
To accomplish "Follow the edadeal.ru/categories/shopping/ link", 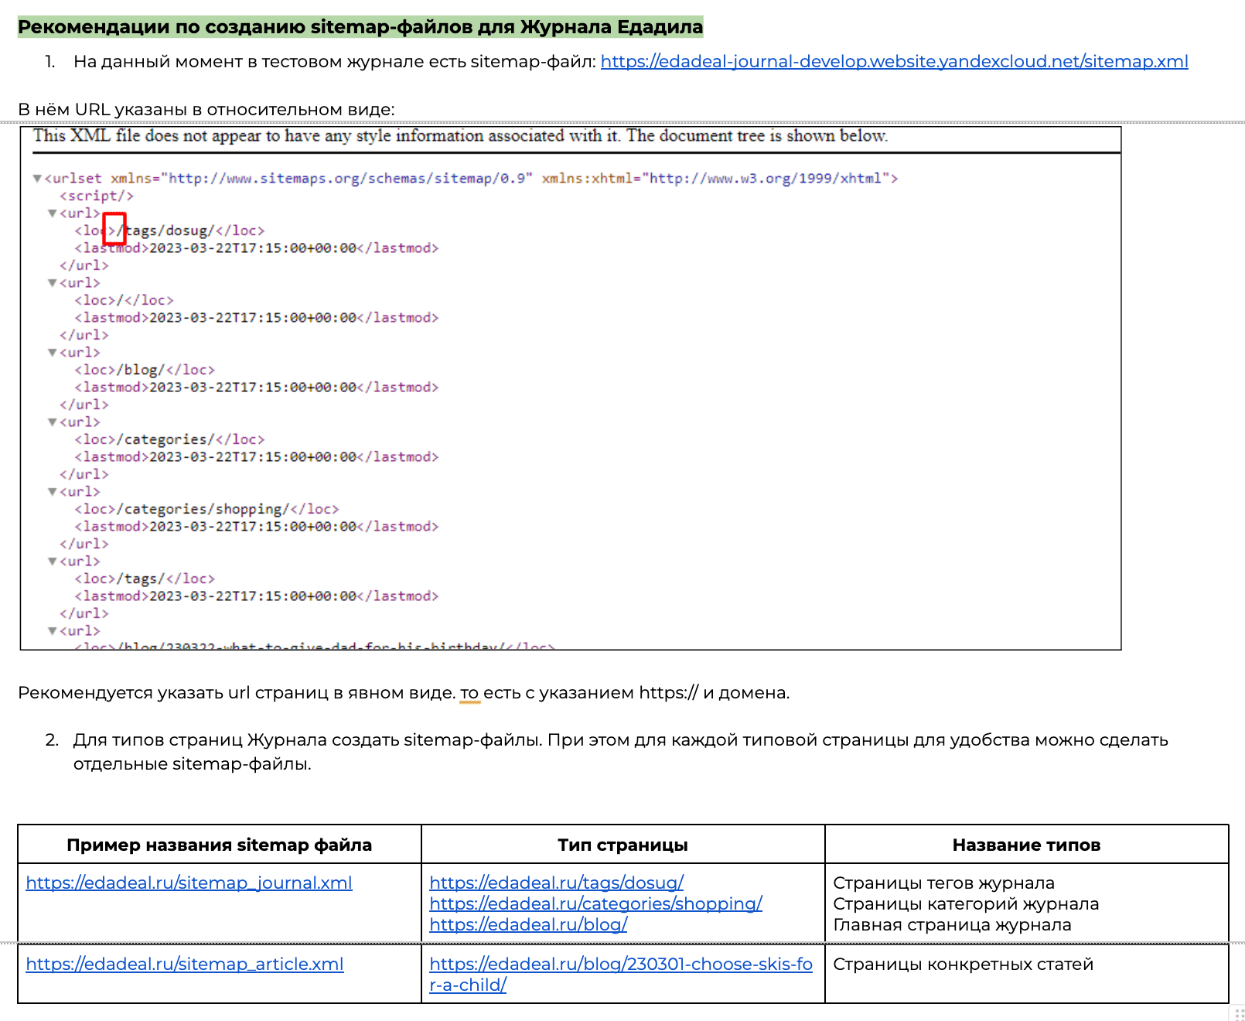I will coord(595,904).
